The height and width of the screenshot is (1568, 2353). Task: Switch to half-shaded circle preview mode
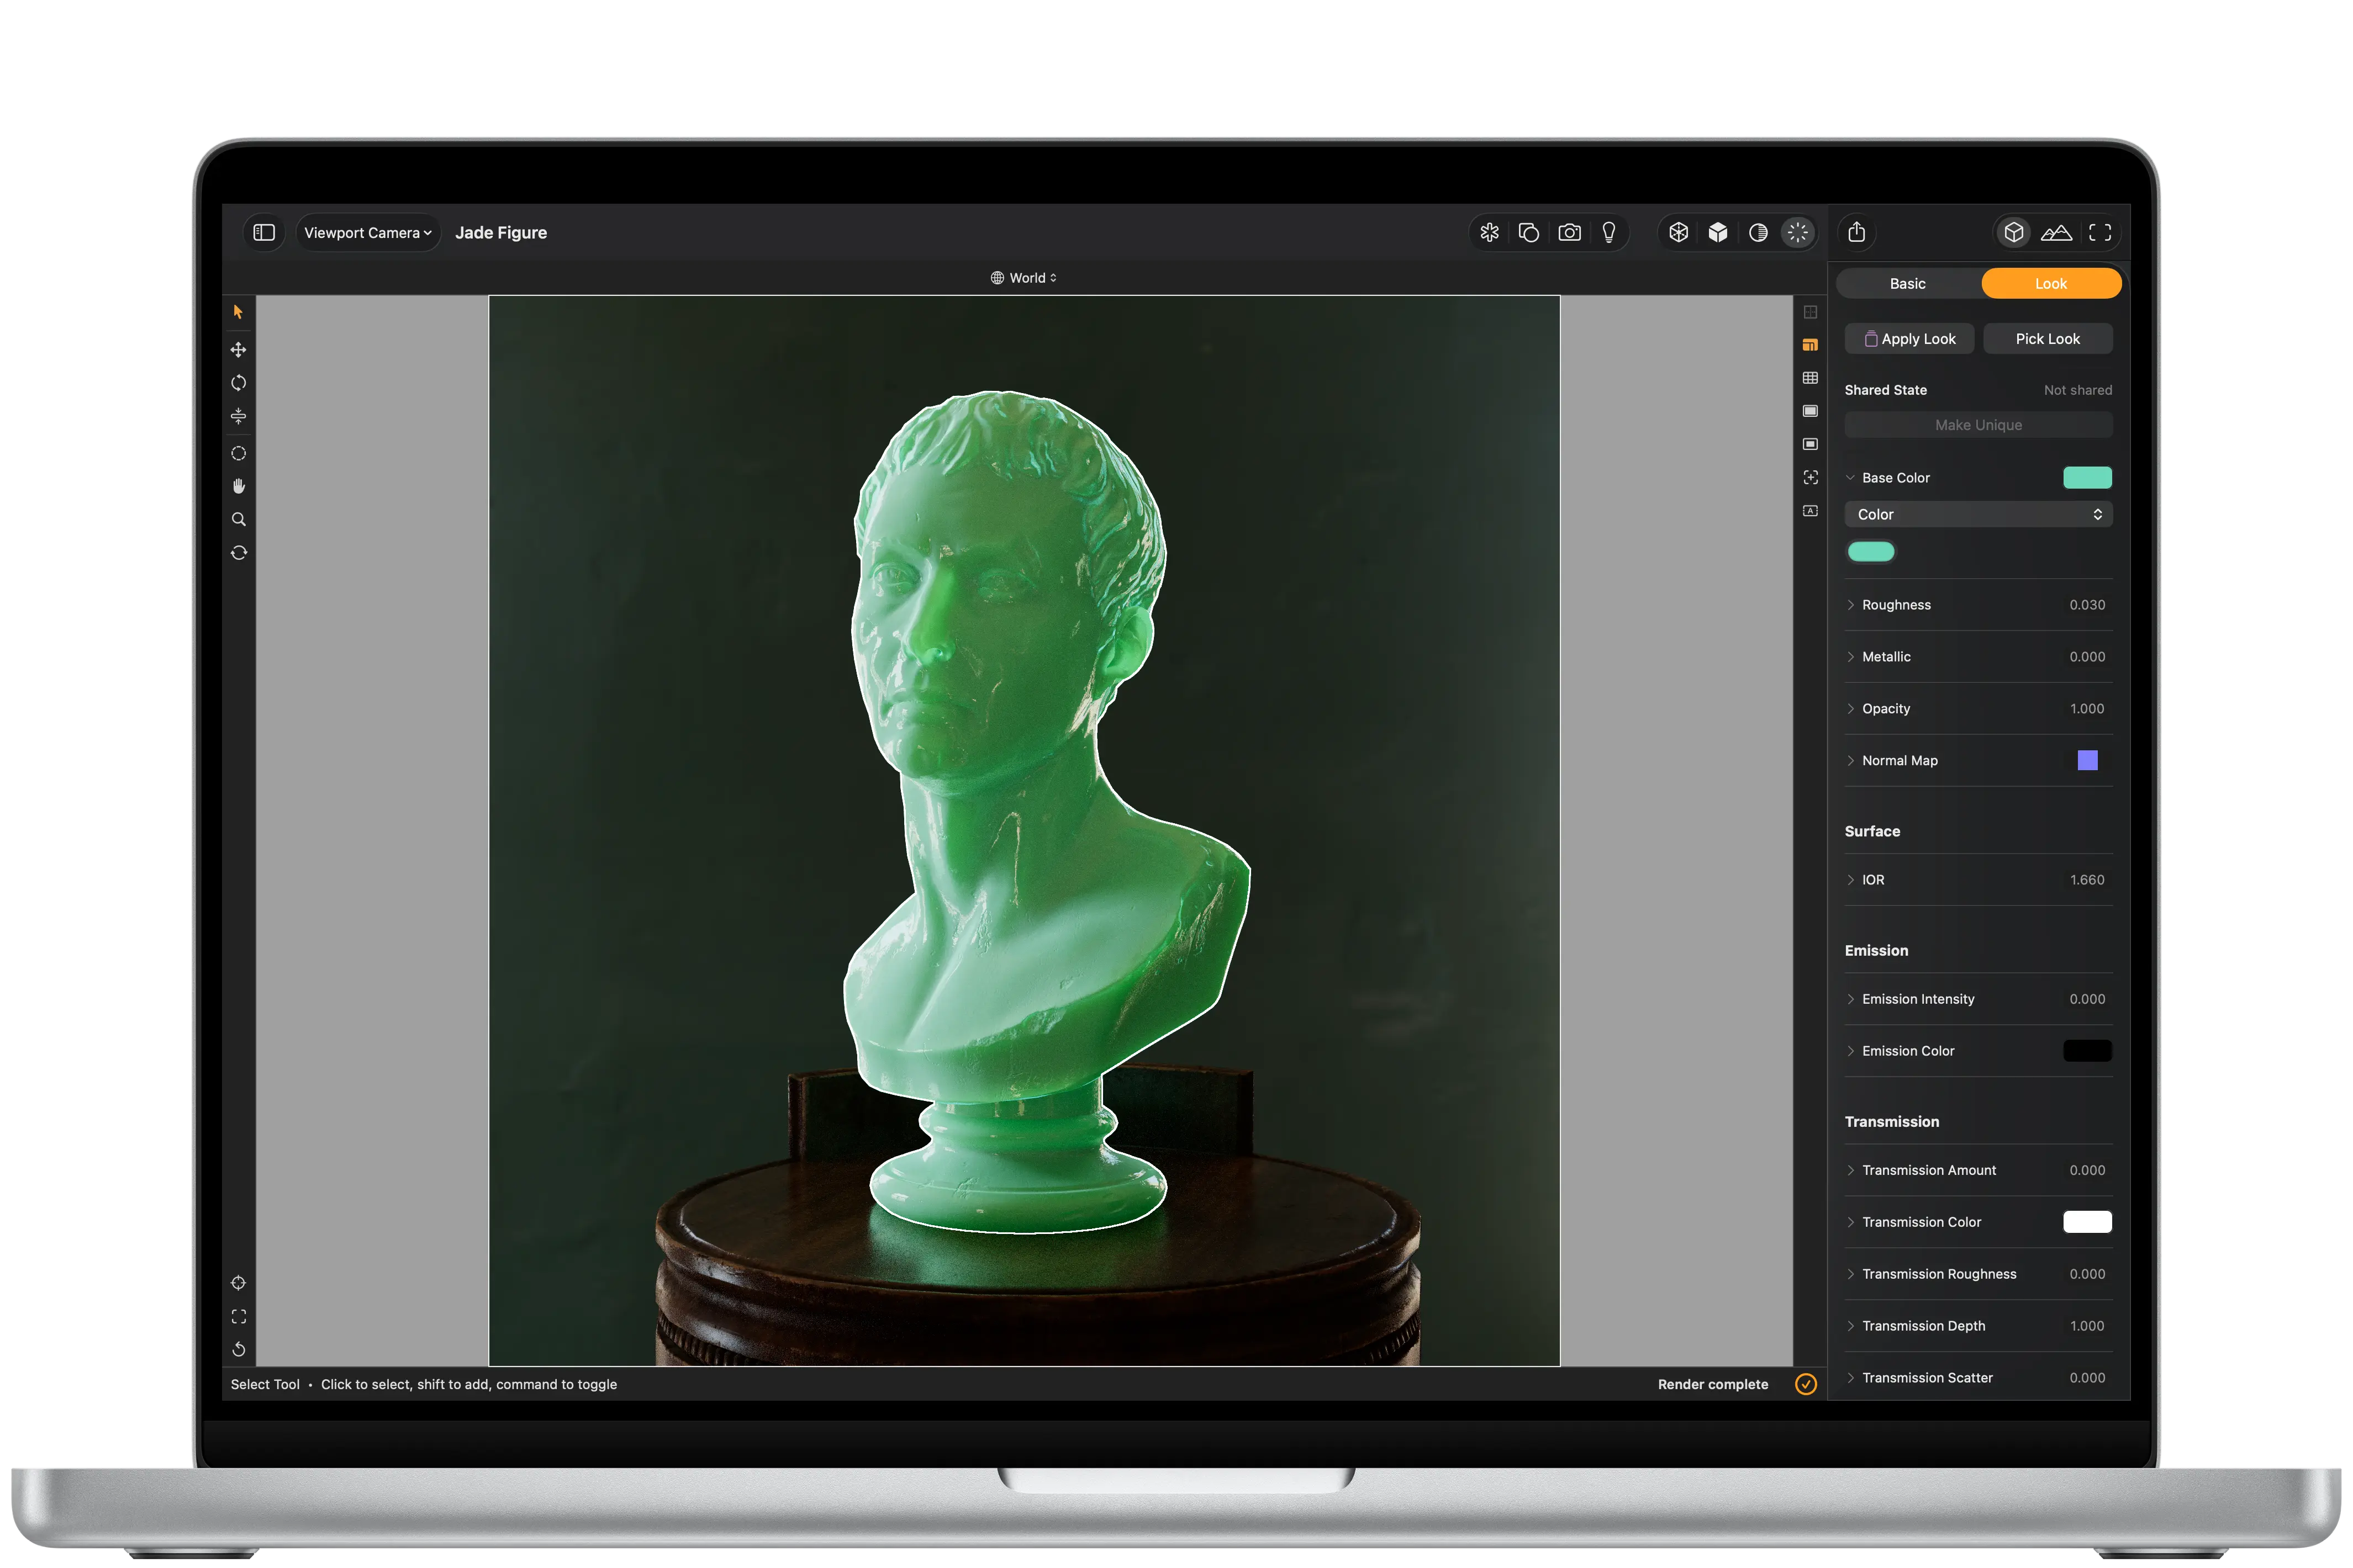coord(1758,232)
